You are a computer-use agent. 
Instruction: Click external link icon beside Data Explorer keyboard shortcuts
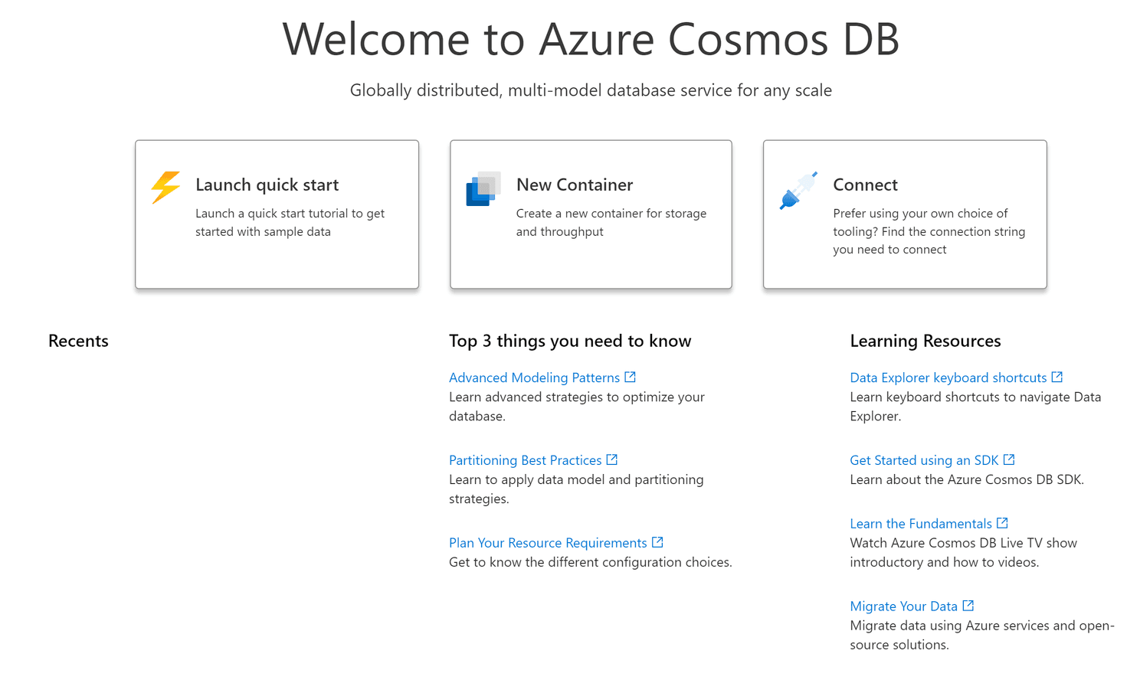click(x=1057, y=377)
